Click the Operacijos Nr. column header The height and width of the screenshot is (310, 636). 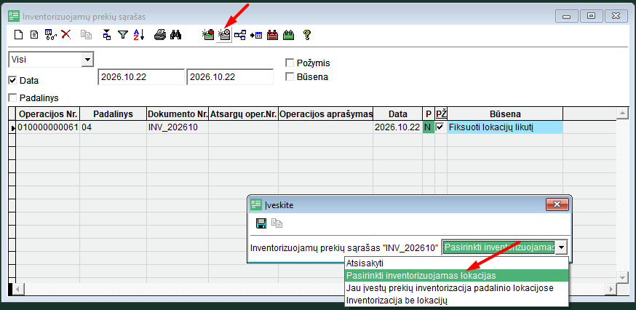[48, 114]
